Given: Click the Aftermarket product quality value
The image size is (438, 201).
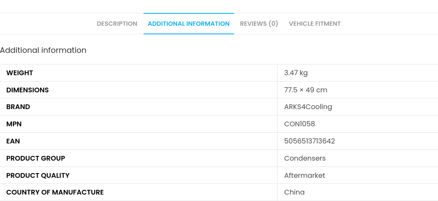Looking at the screenshot, I should 304,176.
